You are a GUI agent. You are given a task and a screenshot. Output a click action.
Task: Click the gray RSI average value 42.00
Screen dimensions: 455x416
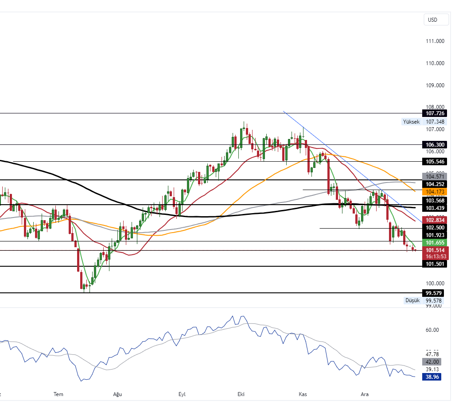[x=432, y=362]
